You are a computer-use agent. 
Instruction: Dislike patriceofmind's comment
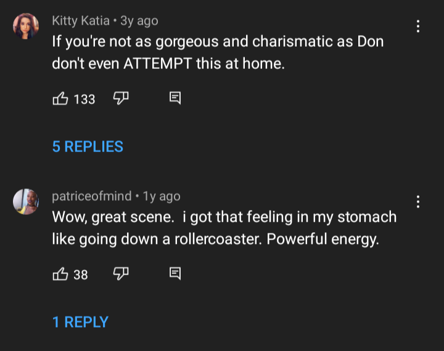click(x=121, y=274)
